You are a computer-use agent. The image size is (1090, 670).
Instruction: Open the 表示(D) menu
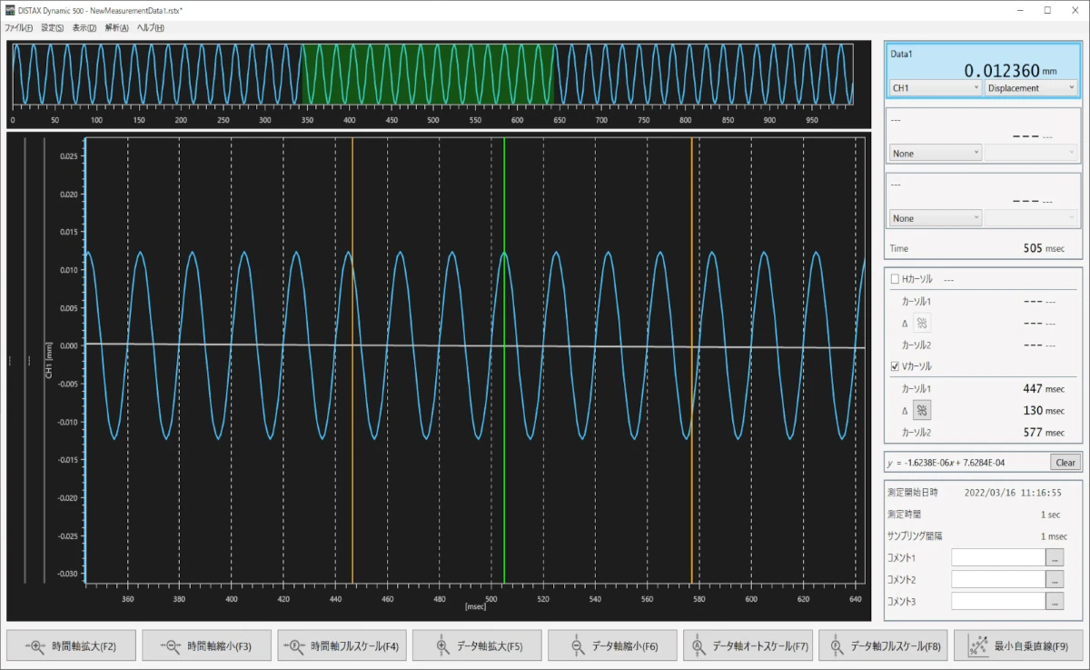tap(84, 27)
